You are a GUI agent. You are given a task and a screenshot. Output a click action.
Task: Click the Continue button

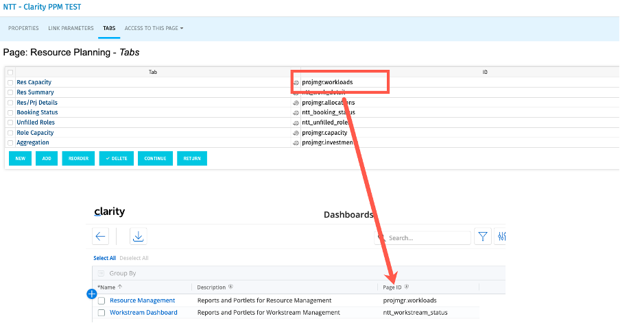point(155,159)
